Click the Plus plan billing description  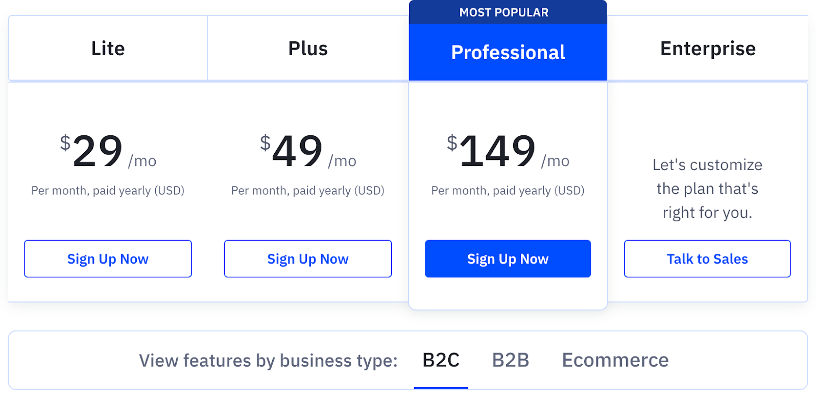[x=307, y=191]
